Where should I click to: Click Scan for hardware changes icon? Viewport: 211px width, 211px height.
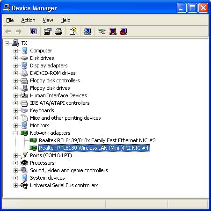click(x=87, y=31)
